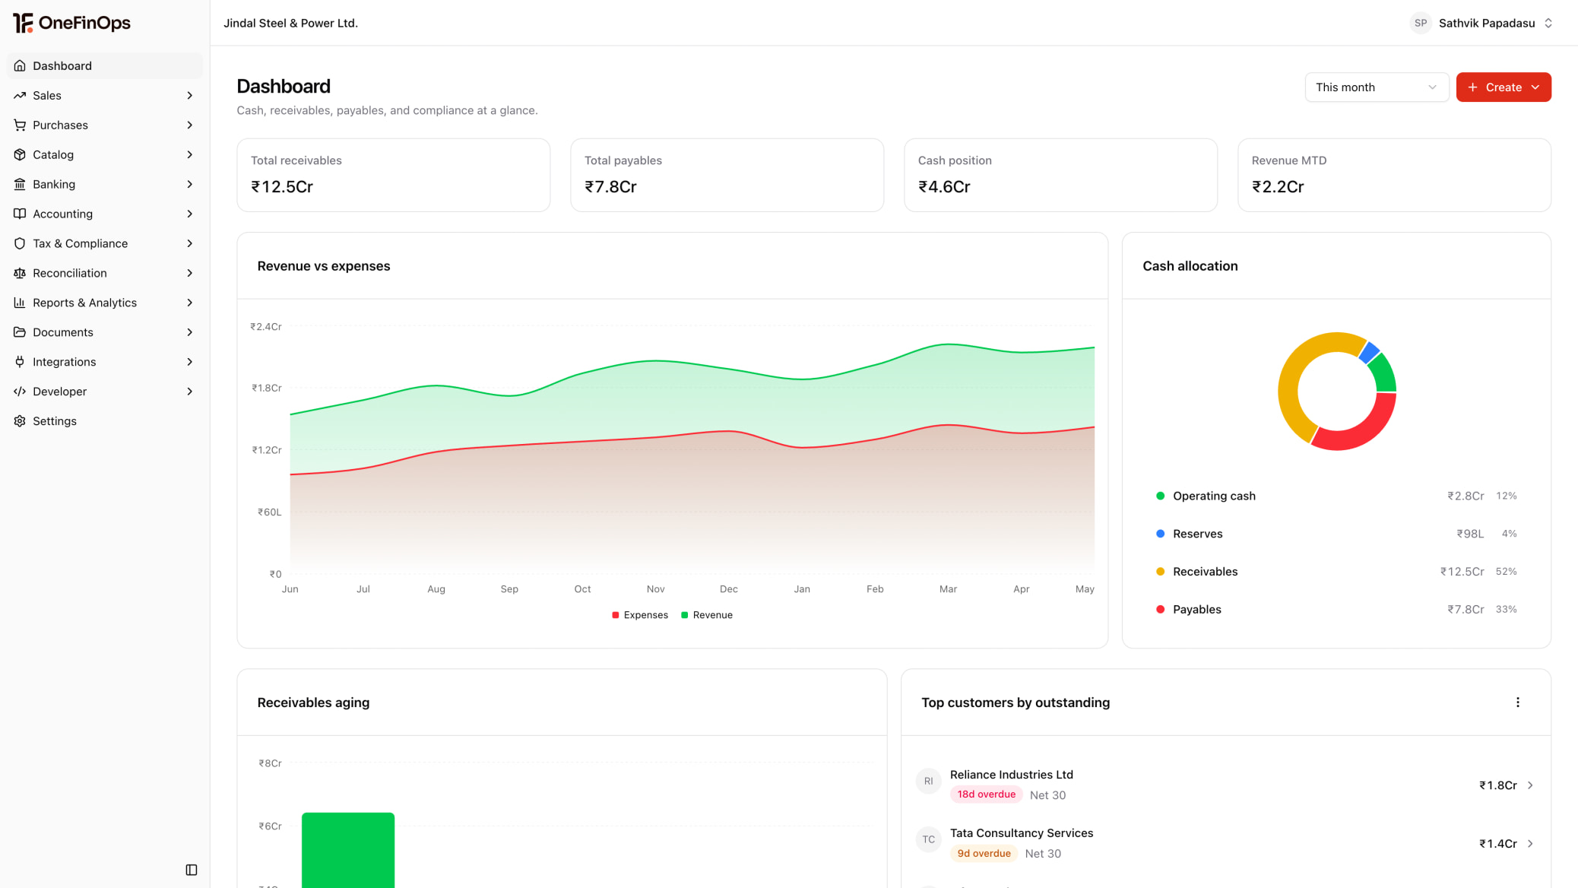
Task: Open Tata Consultancy Services row chevron arrow
Action: pos(1530,844)
